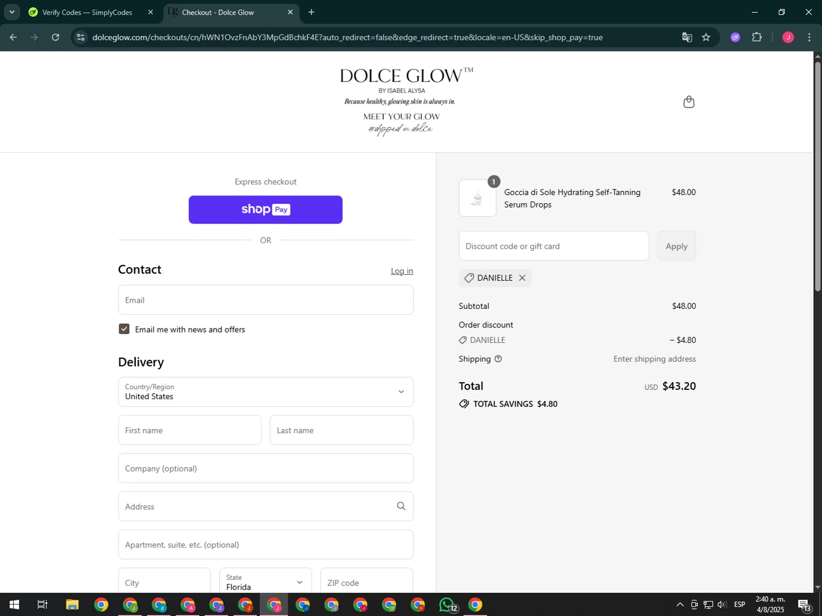
Task: Click the Goccia di Sole product name text
Action: click(572, 198)
